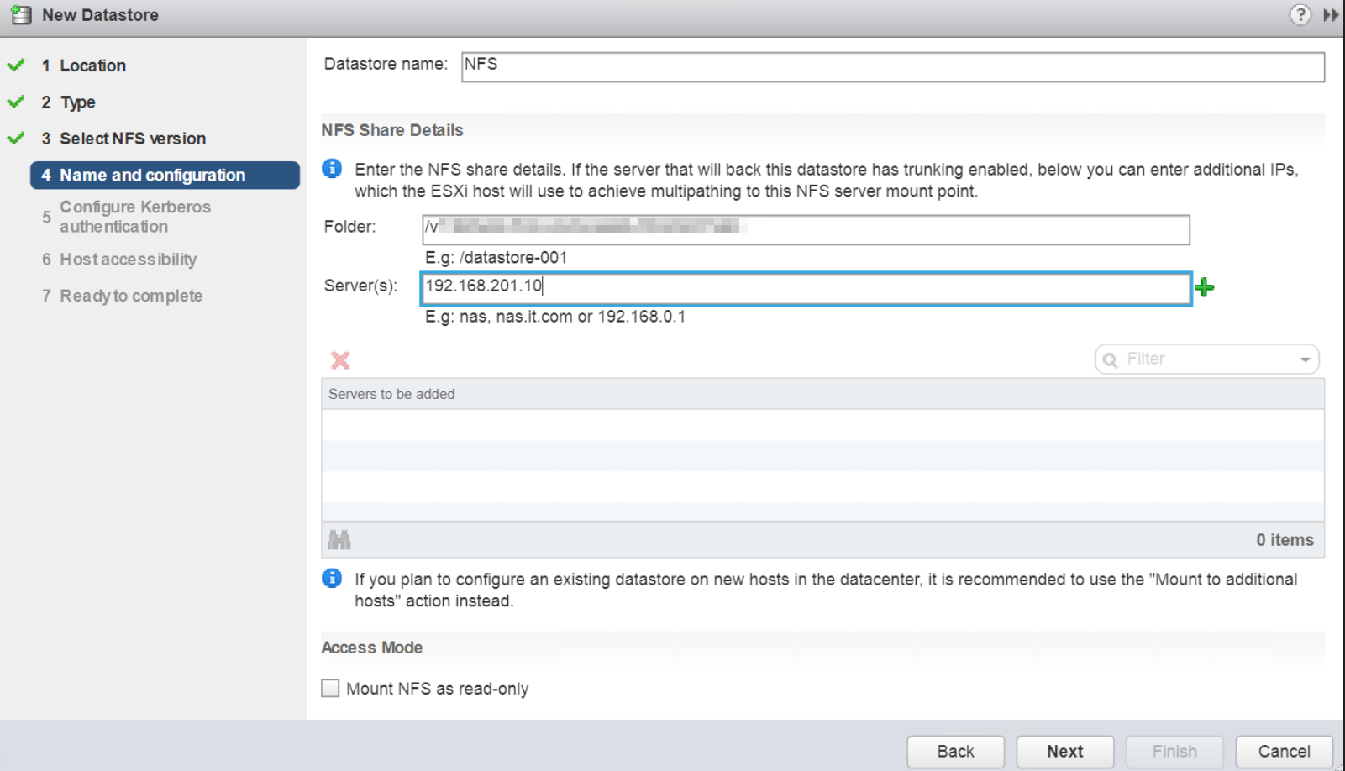Click the Filter search magnifier icon
The width and height of the screenshot is (1345, 771).
1110,359
